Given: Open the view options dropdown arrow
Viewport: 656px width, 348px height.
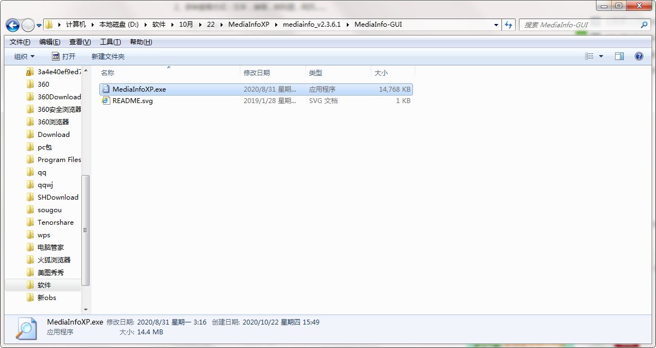Looking at the screenshot, I should pyautogui.click(x=601, y=56).
